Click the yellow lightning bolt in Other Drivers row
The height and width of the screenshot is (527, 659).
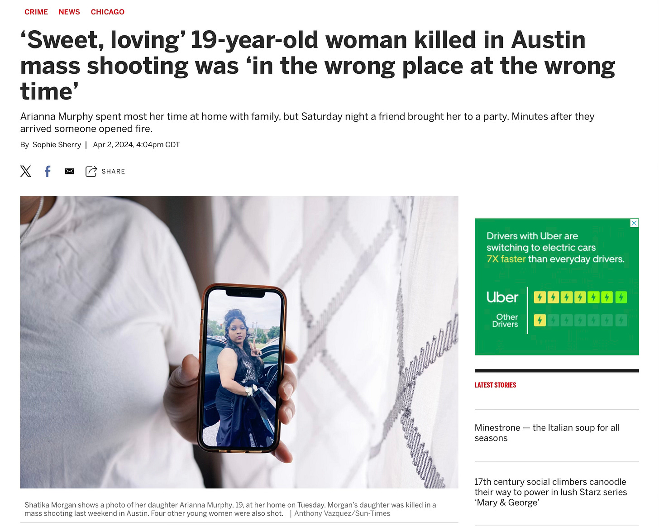click(x=540, y=321)
